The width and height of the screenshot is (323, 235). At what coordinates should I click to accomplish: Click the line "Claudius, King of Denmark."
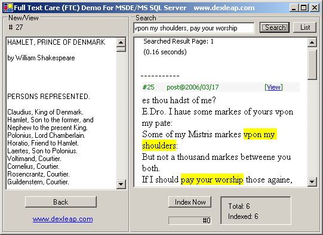coord(45,112)
